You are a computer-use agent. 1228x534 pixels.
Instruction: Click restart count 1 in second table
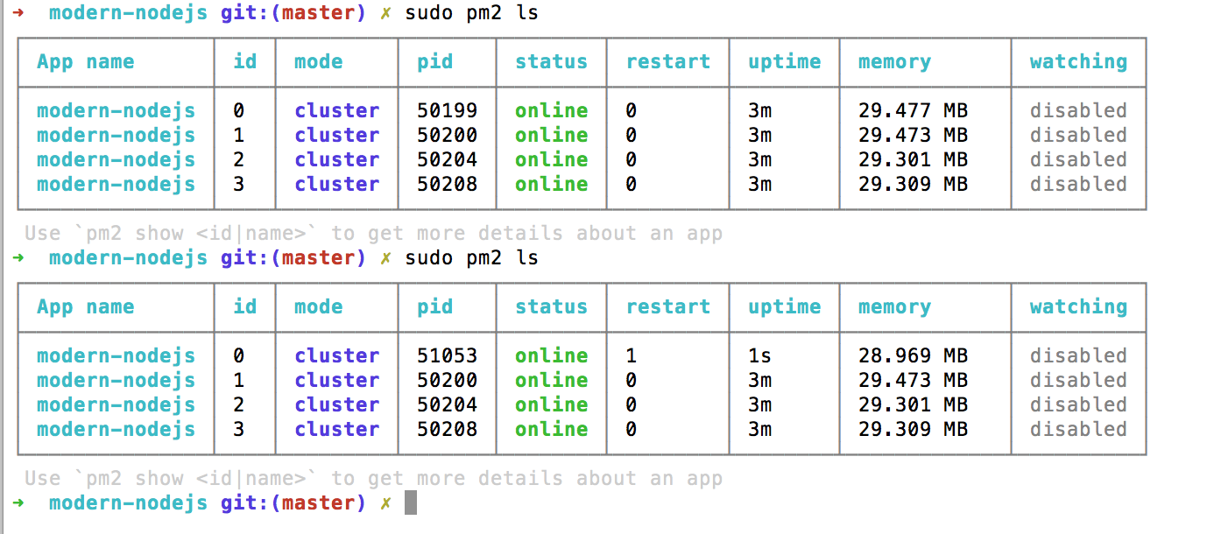632,355
